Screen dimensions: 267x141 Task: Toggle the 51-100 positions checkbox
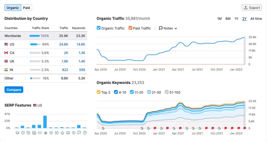[166, 92]
